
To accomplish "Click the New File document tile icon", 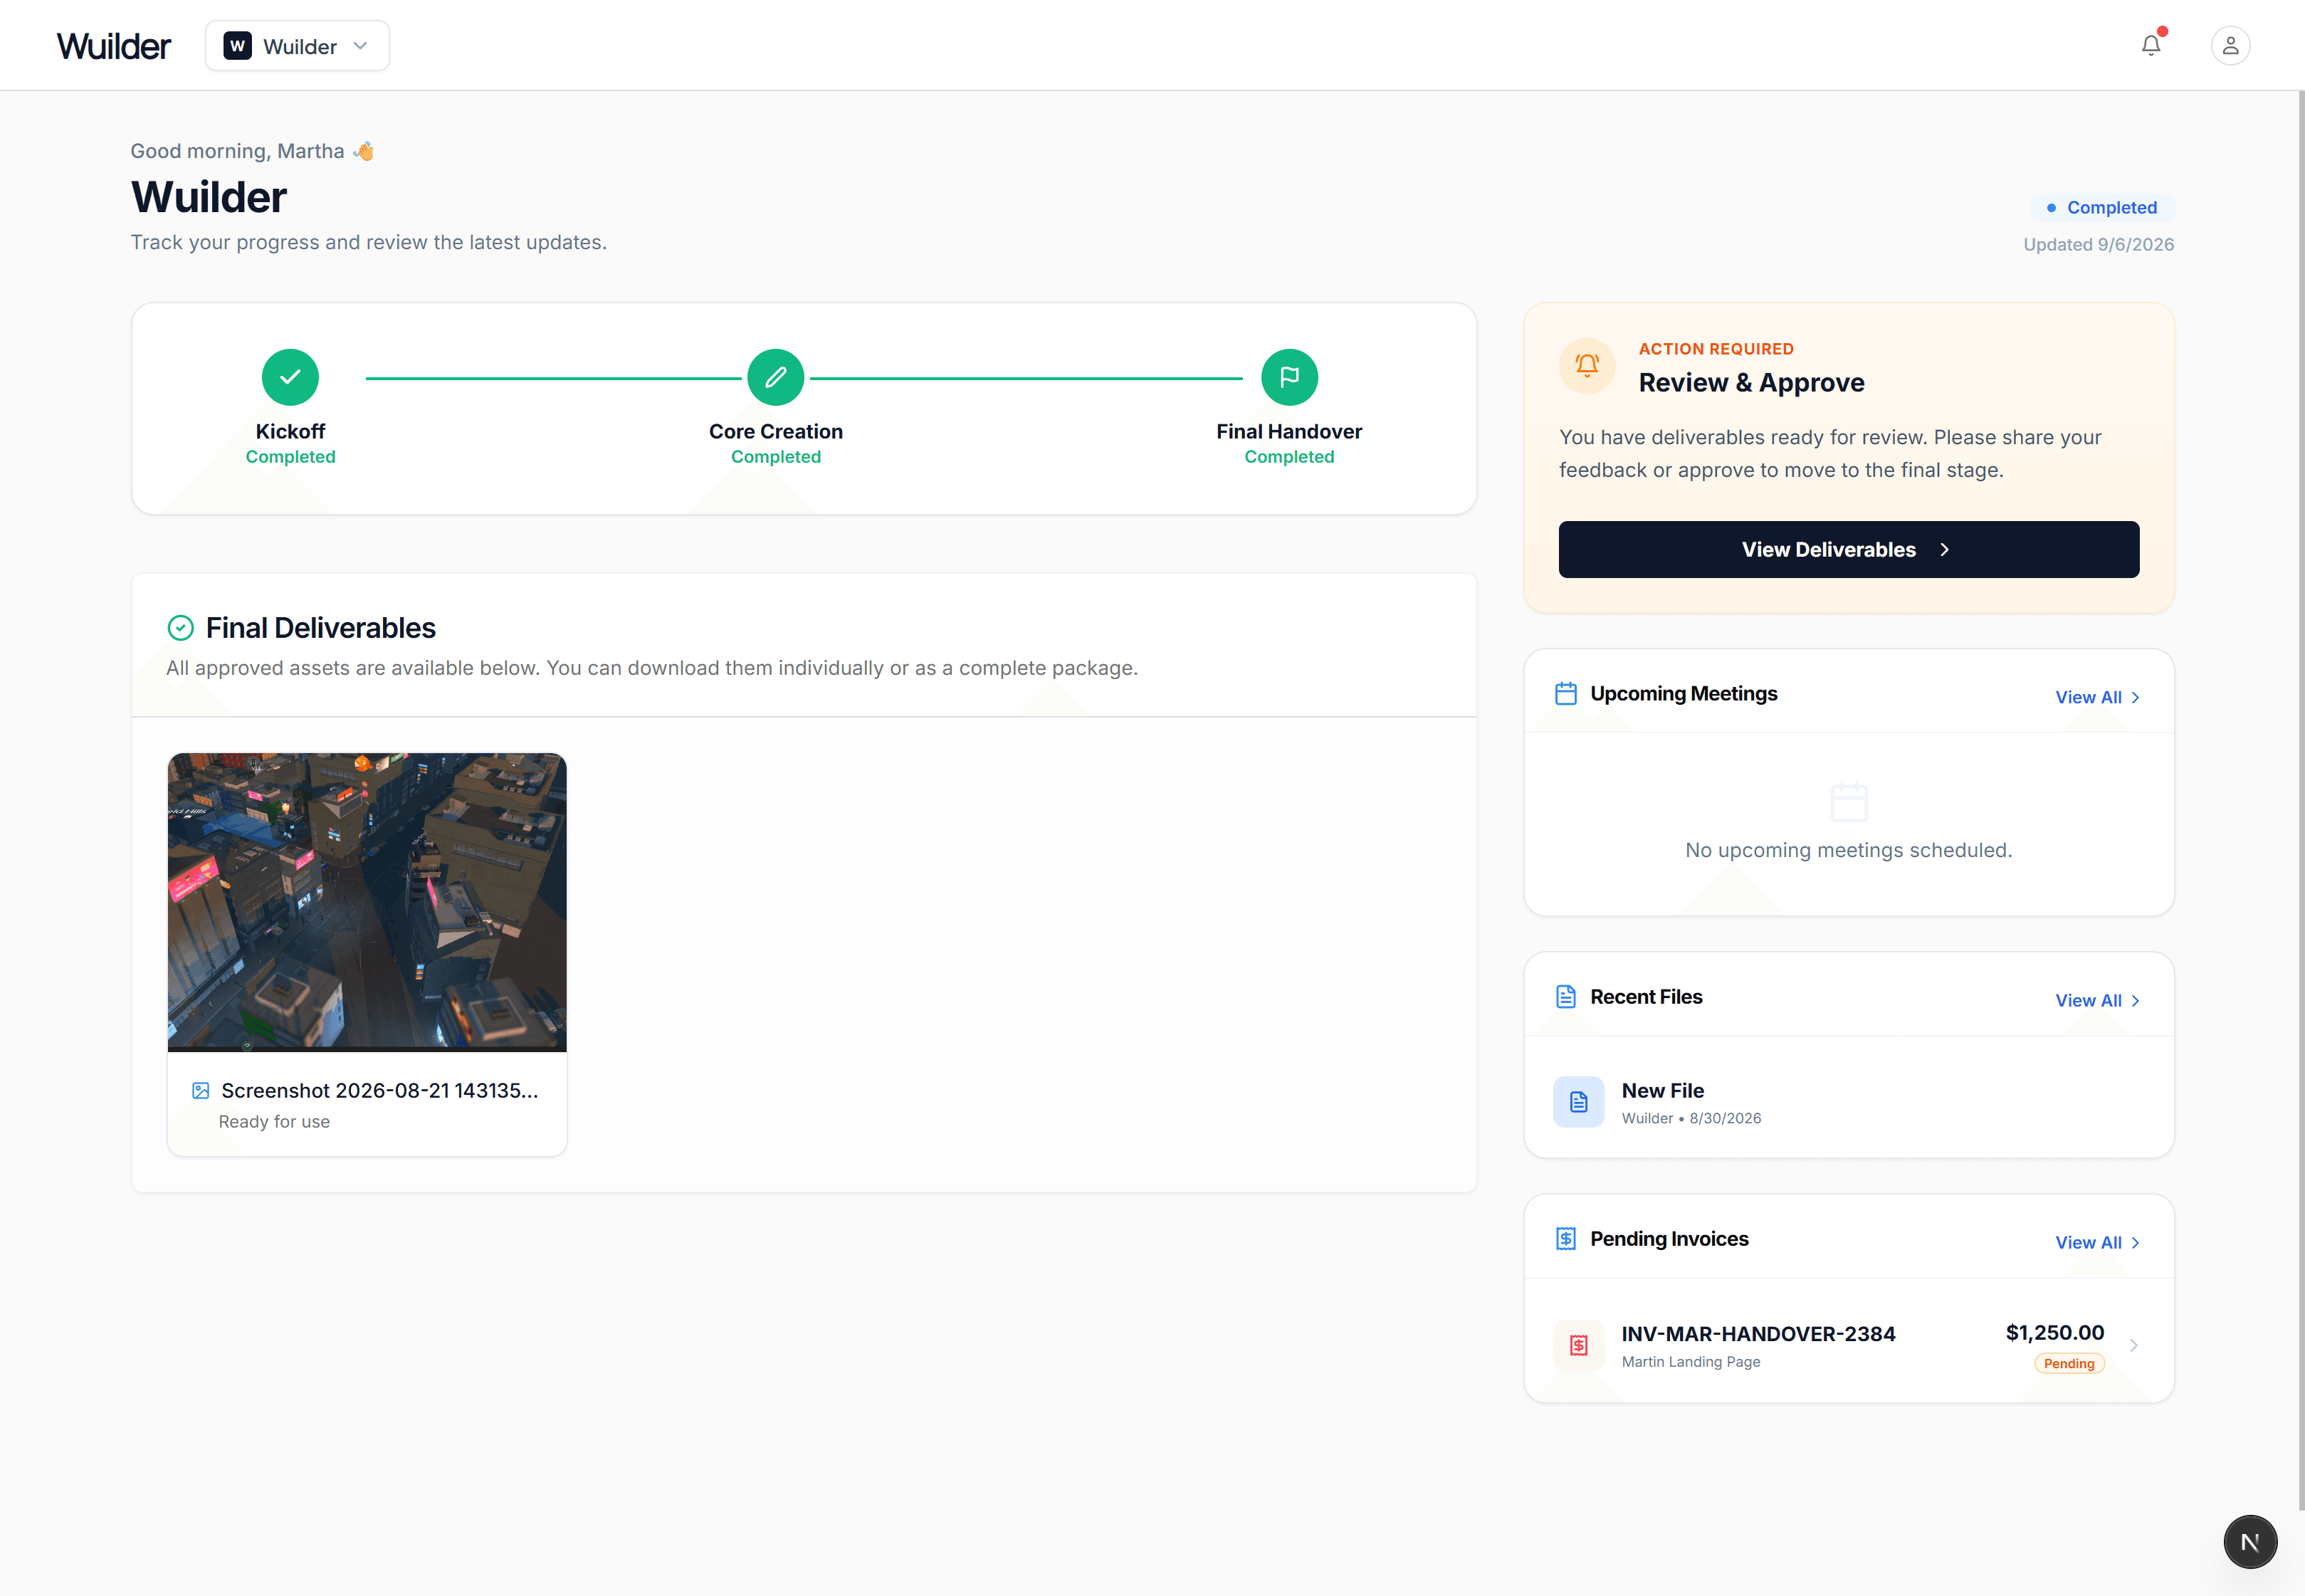I will coord(1578,1102).
